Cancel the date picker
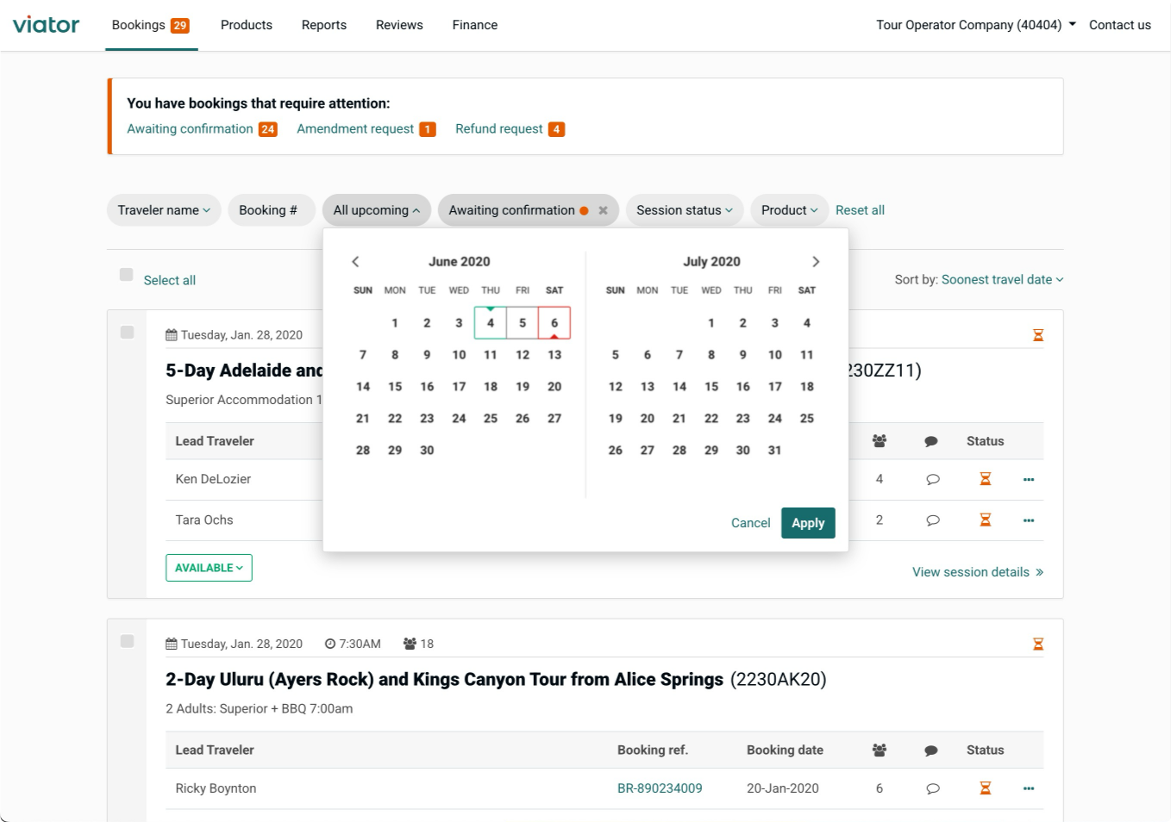Screen dimensions: 1171x822 750,523
